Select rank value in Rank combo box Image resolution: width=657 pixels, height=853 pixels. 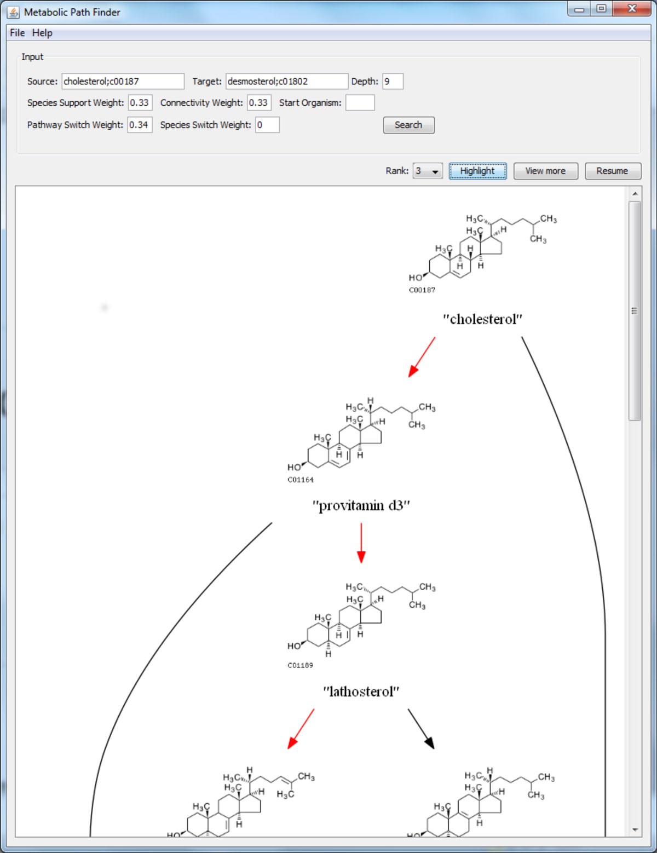pos(424,171)
